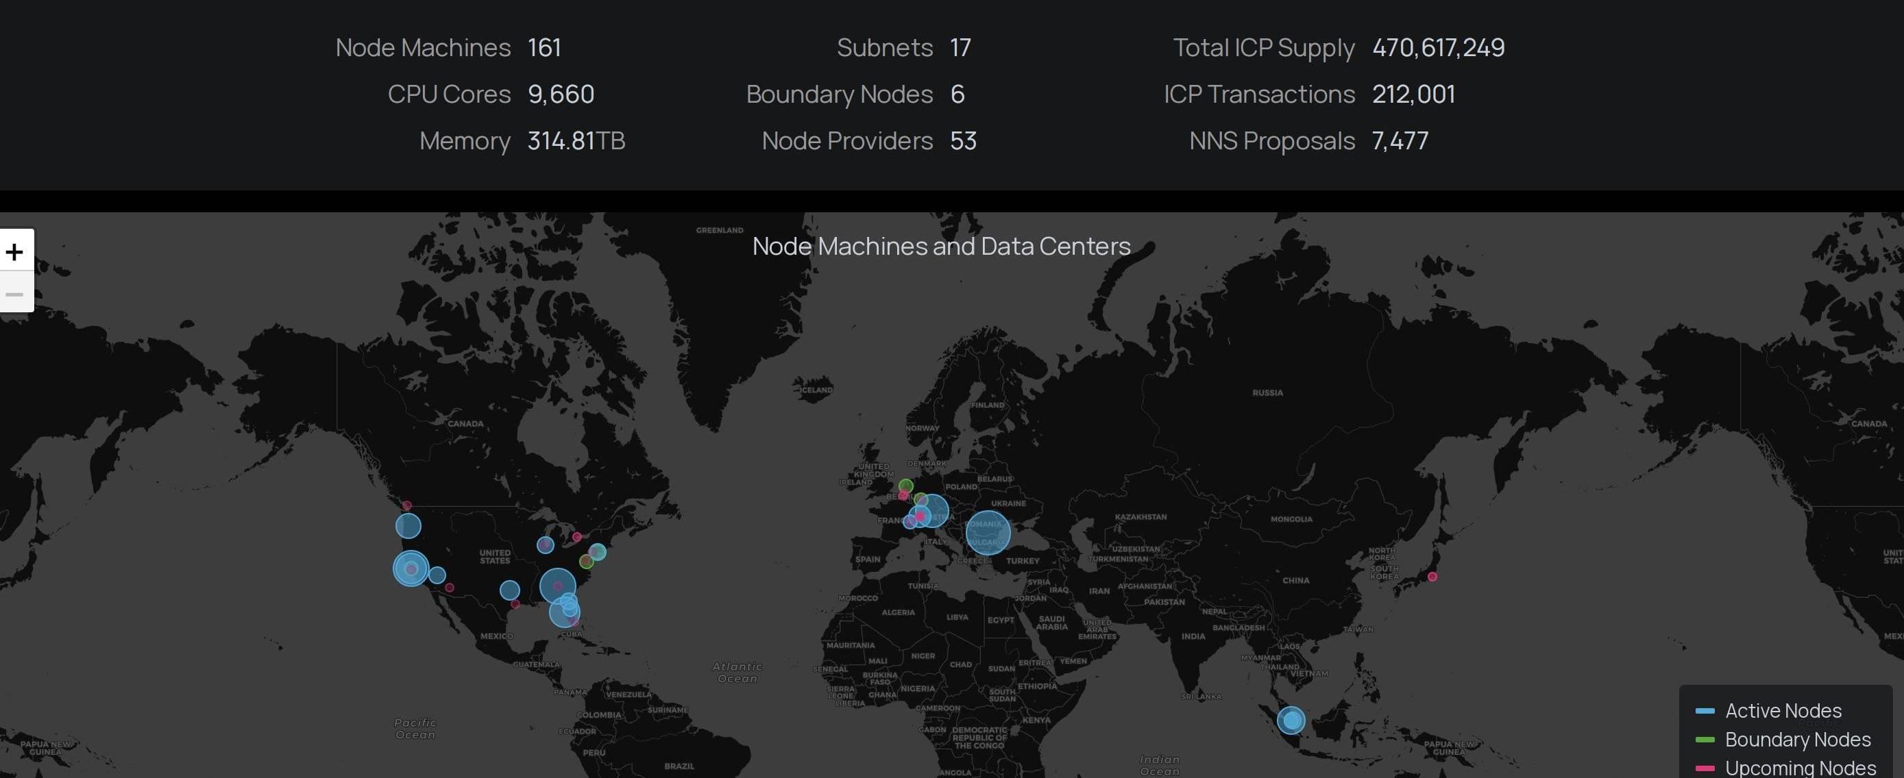The width and height of the screenshot is (1904, 778).
Task: Click the Subnets value 17
Action: coord(960,47)
